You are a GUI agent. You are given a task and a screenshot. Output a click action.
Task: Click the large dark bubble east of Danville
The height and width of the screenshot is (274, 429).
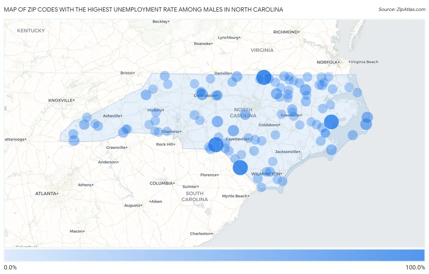point(264,77)
